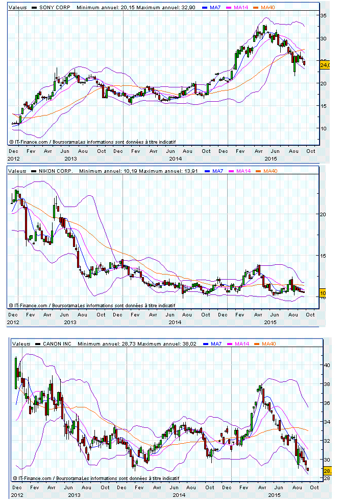The width and height of the screenshot is (342, 502).
Task: Click the IT-Finance.com copyright on Sony chart
Action: (x=93, y=142)
